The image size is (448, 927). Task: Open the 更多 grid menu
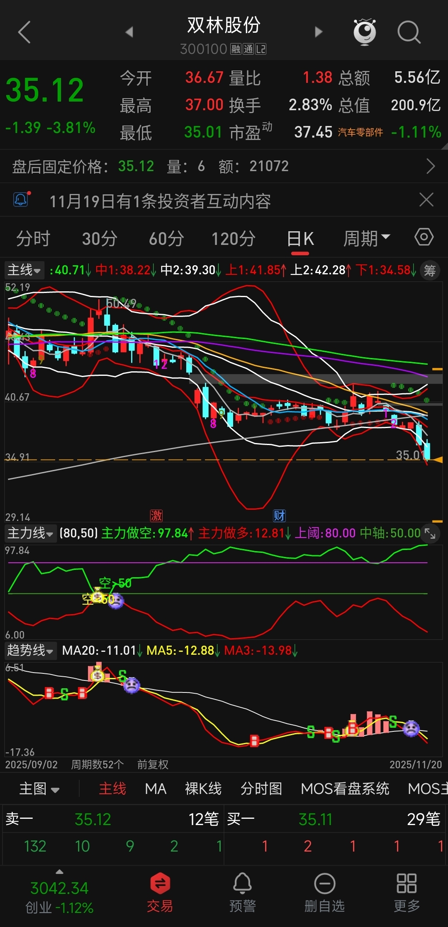coord(407,893)
